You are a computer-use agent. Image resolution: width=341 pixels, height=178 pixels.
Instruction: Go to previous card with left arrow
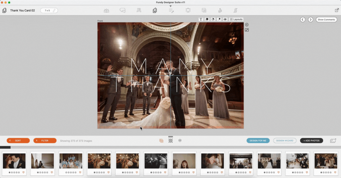(x=303, y=20)
